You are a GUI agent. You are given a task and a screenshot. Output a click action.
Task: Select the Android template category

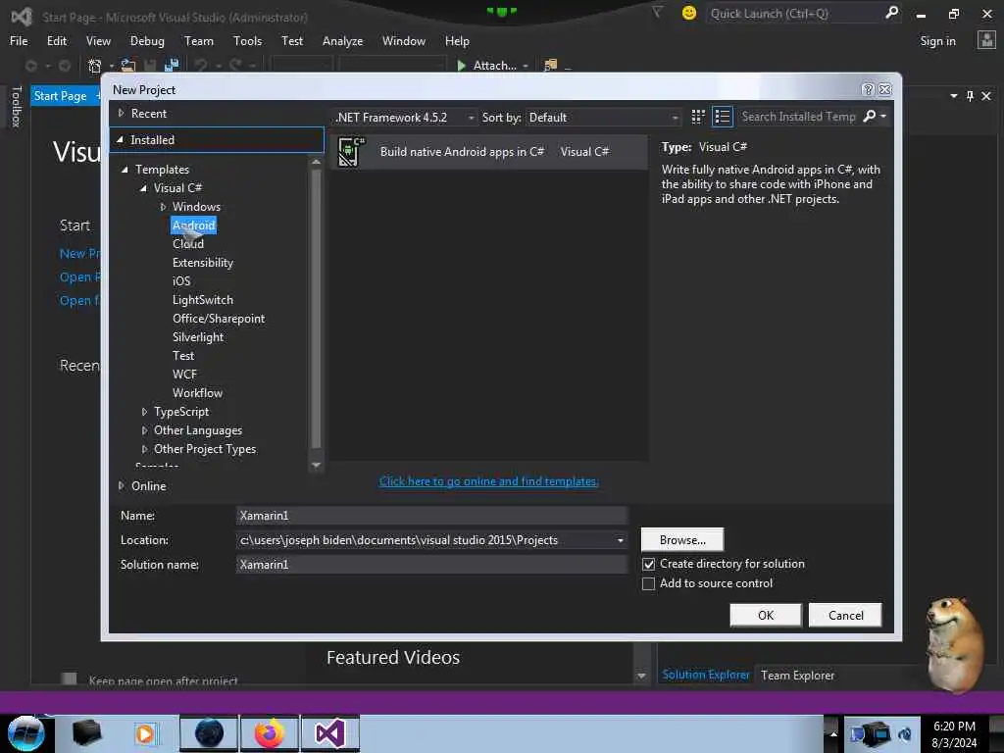(193, 226)
